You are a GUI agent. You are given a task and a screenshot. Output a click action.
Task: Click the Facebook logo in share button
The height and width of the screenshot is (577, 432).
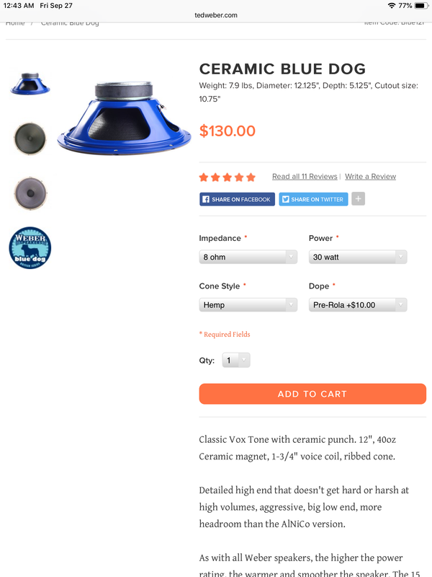(x=206, y=199)
